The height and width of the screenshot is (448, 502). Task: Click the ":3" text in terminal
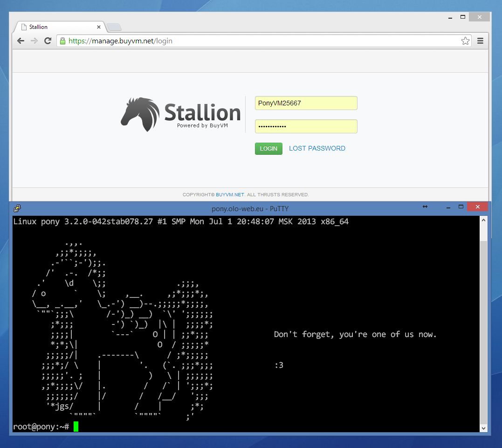pos(279,365)
